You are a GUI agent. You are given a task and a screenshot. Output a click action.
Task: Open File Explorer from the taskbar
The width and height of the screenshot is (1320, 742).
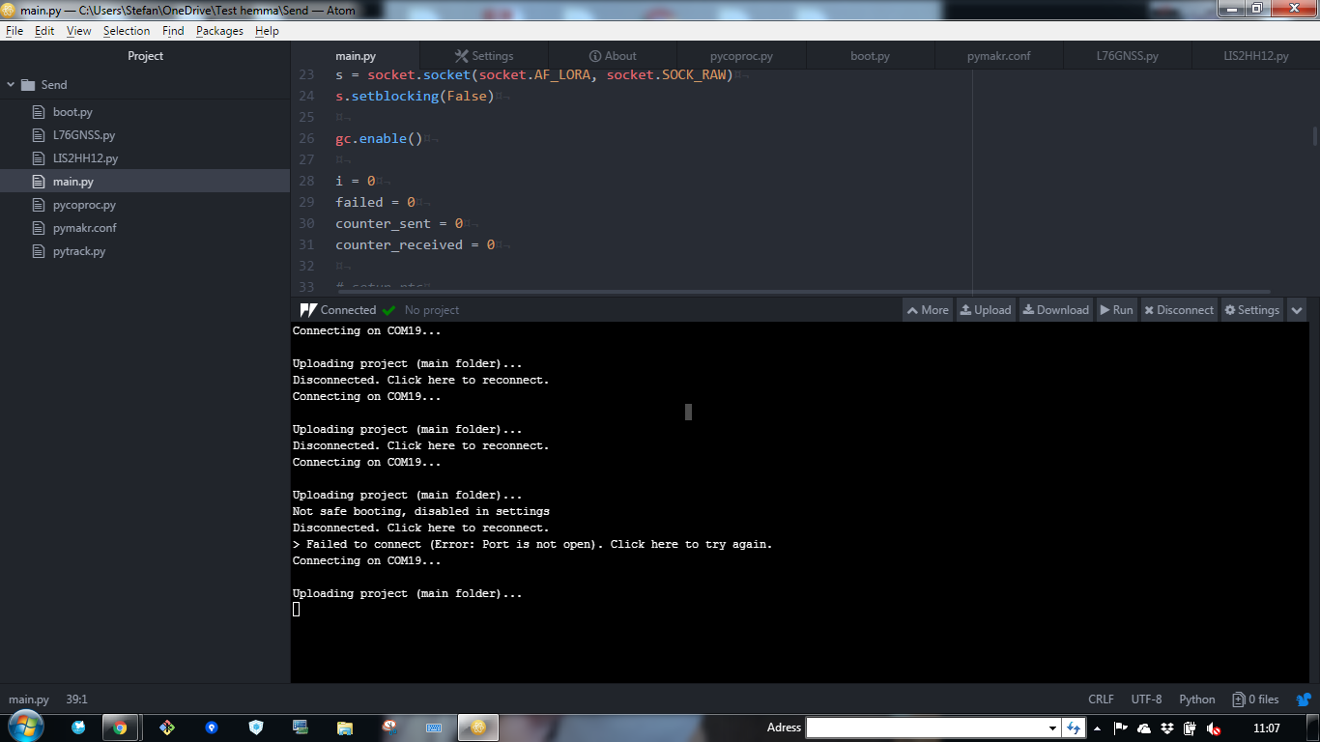pos(344,728)
